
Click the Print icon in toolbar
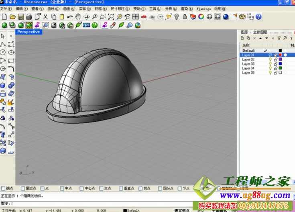[x=29, y=17]
